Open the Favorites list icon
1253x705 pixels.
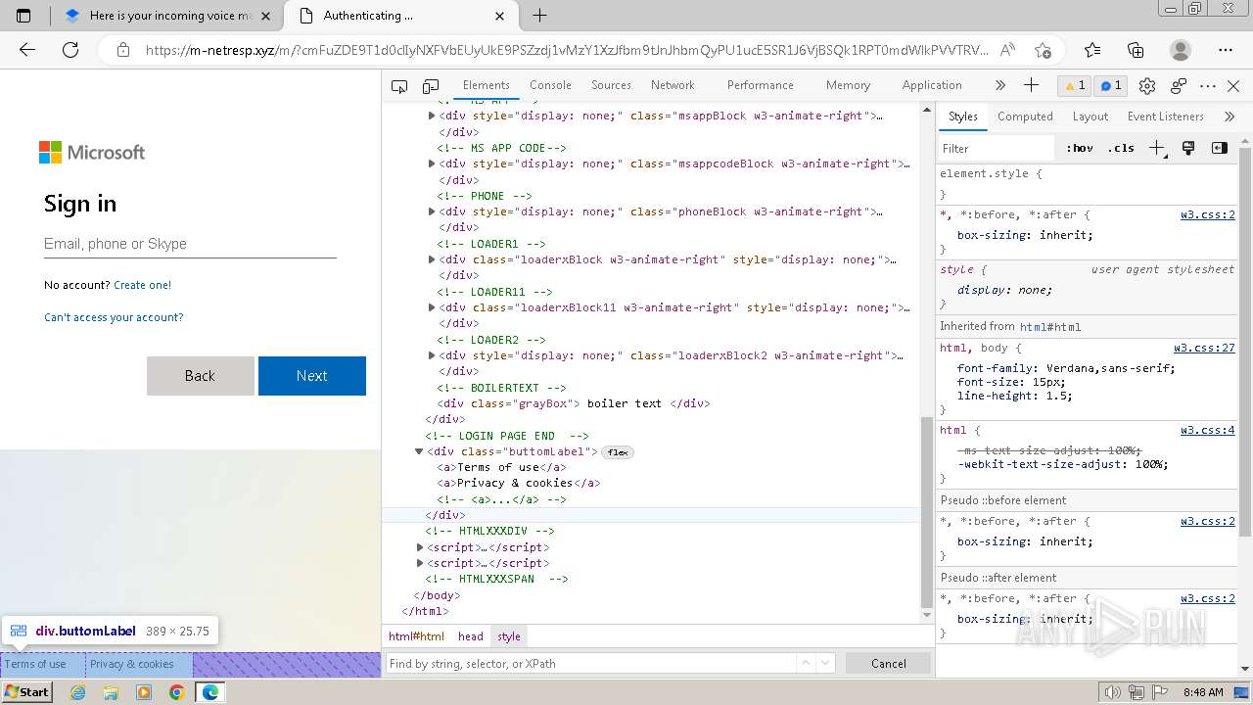(1092, 50)
